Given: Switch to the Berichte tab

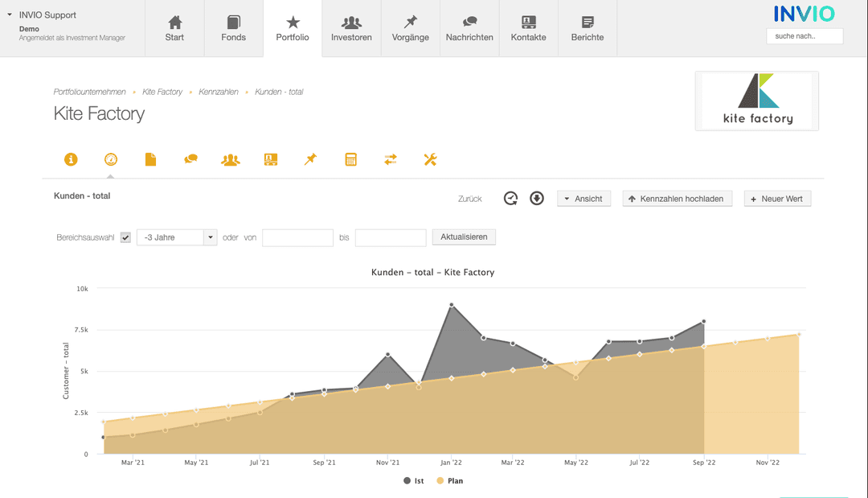Looking at the screenshot, I should (588, 29).
